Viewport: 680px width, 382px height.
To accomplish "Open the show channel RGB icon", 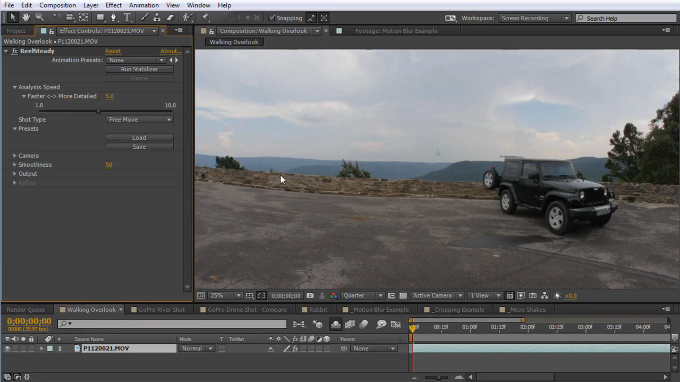I will (334, 295).
